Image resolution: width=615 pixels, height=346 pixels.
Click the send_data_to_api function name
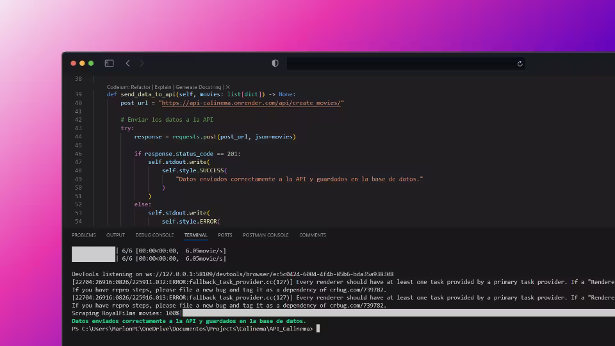(x=148, y=94)
